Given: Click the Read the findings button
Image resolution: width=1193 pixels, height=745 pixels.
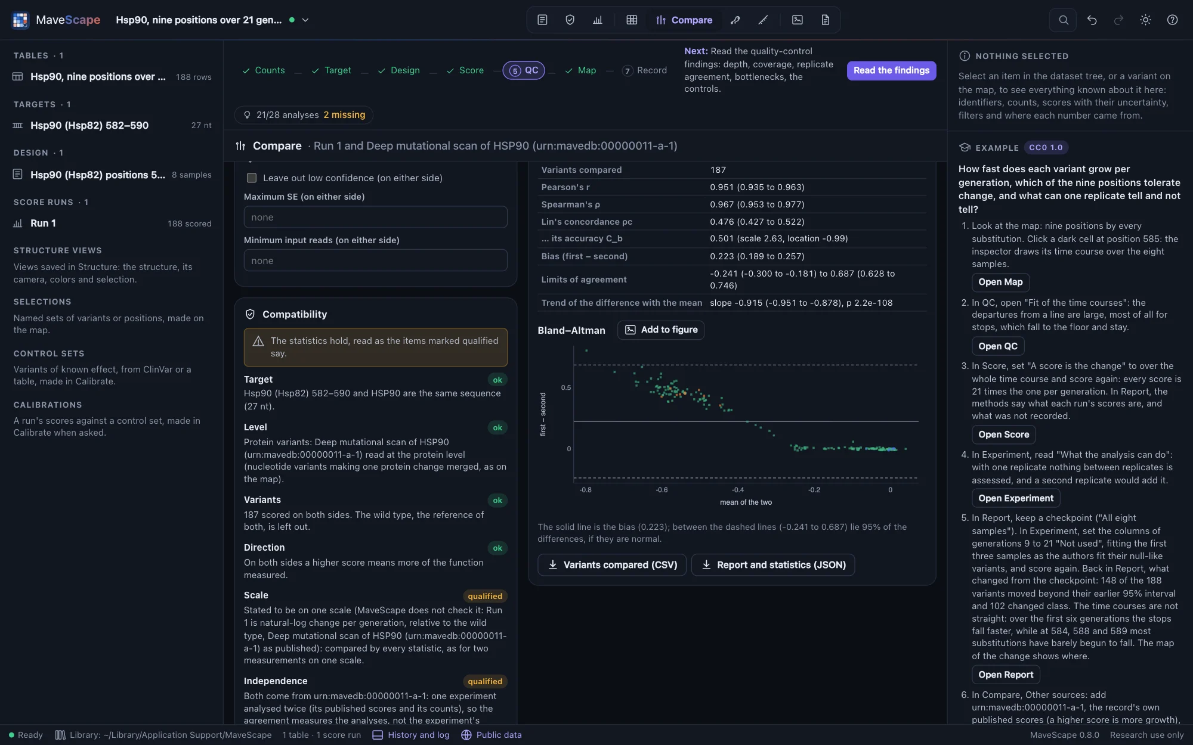Looking at the screenshot, I should 891,70.
